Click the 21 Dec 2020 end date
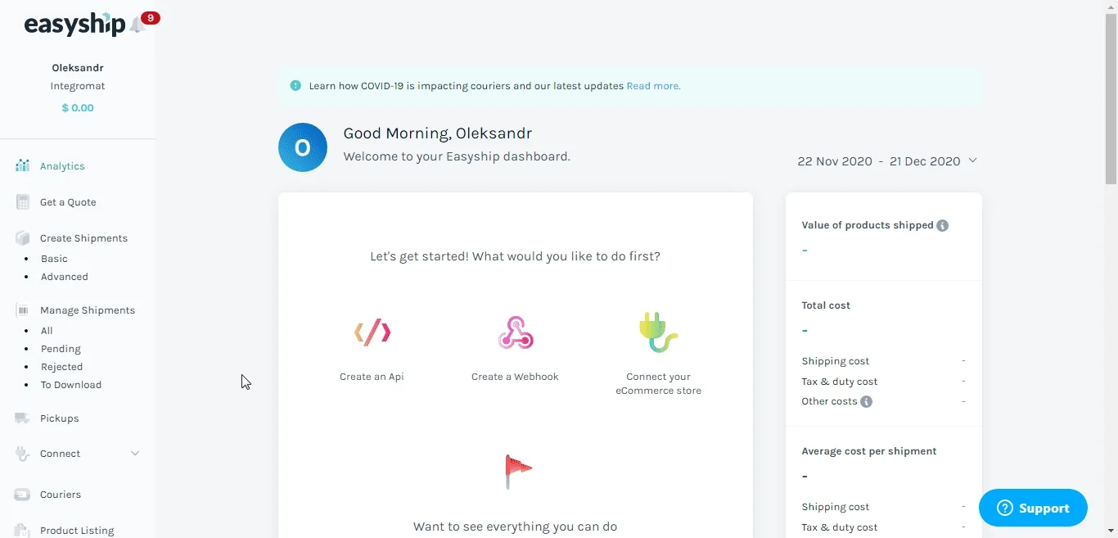The image size is (1118, 538). click(925, 161)
